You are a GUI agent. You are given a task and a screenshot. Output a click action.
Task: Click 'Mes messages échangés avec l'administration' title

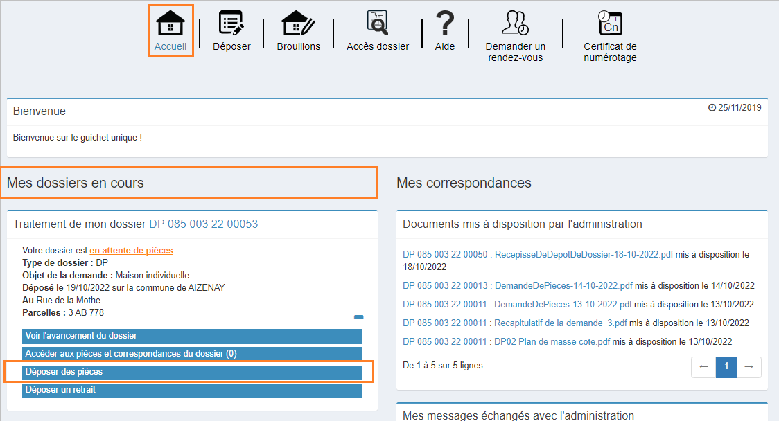tap(518, 415)
